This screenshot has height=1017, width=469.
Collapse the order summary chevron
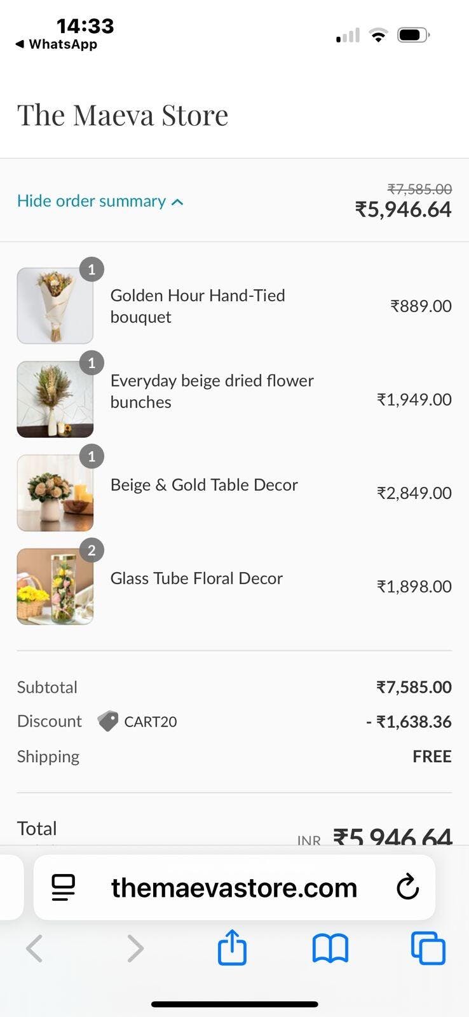pos(178,202)
